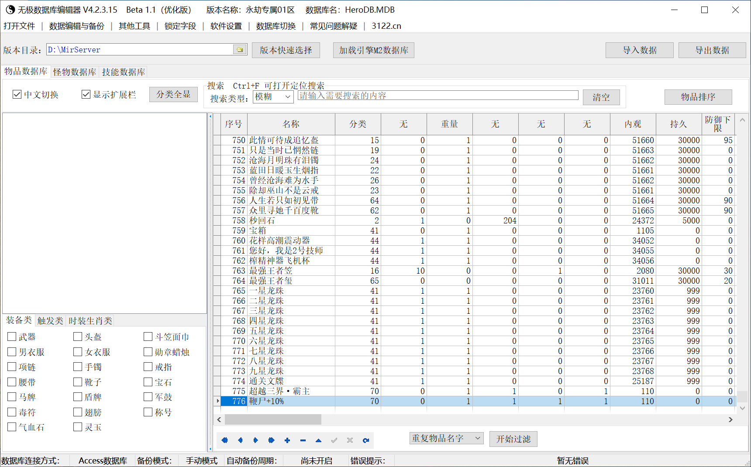
Task: Go to next record arrow
Action: click(256, 440)
